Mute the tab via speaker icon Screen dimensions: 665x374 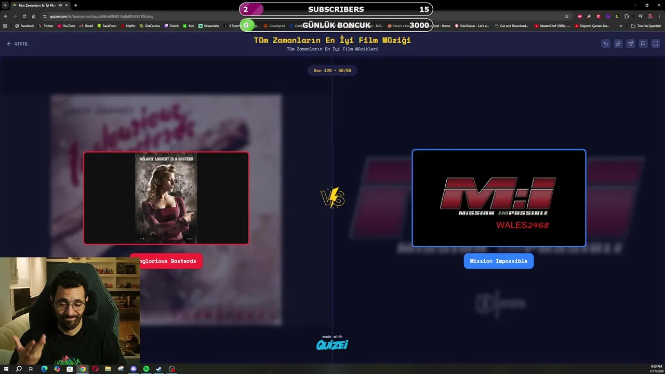point(60,5)
